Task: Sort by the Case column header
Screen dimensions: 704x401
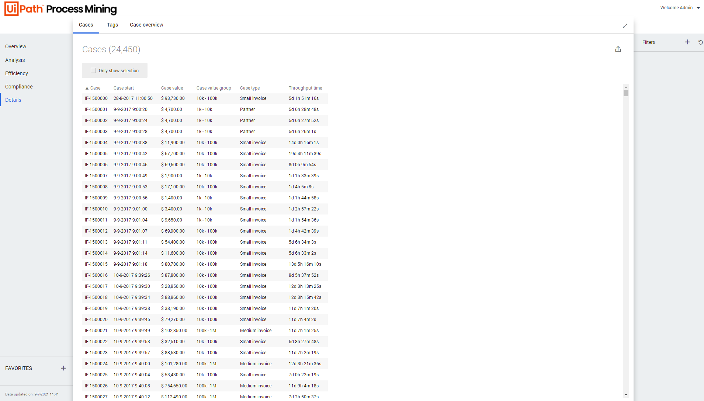Action: [95, 88]
